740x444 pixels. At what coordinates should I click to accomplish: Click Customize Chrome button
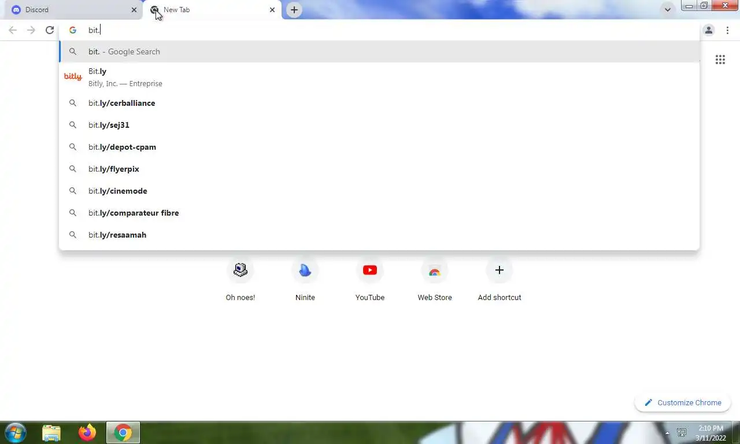point(683,402)
